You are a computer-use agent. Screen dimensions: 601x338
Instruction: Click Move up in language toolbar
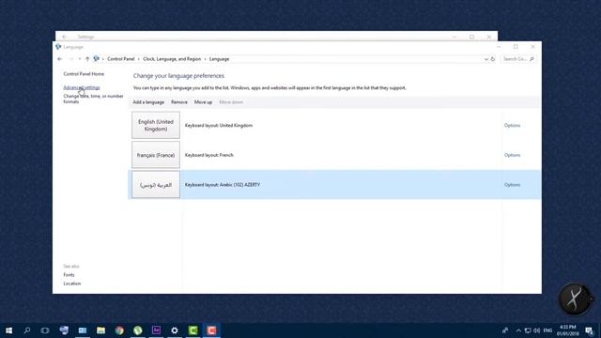203,102
